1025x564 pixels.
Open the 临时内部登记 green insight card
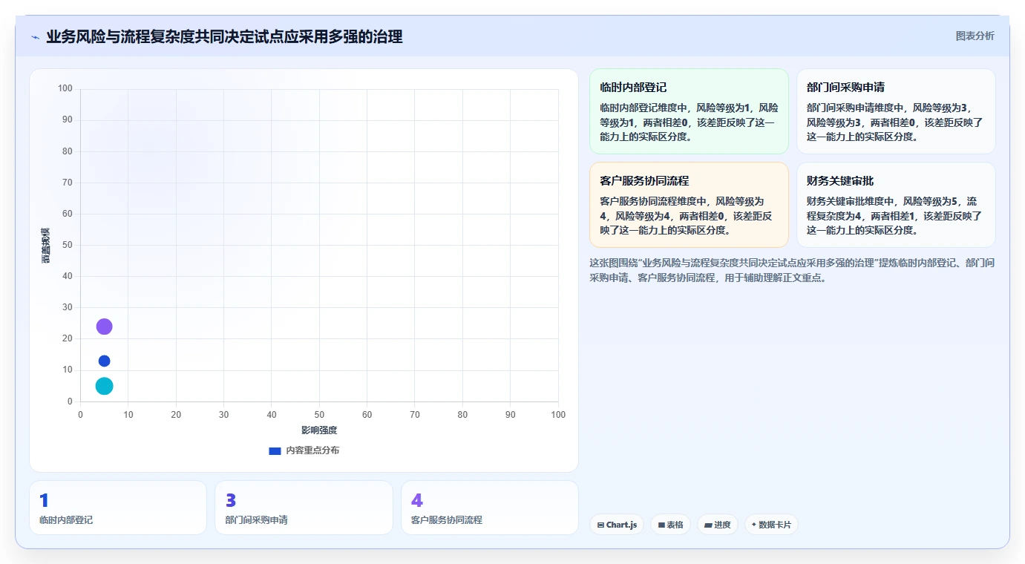coord(689,111)
